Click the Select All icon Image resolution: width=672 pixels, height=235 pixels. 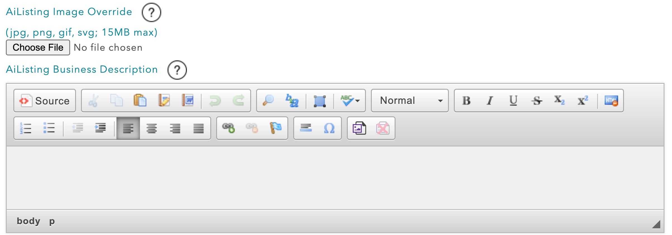[320, 101]
